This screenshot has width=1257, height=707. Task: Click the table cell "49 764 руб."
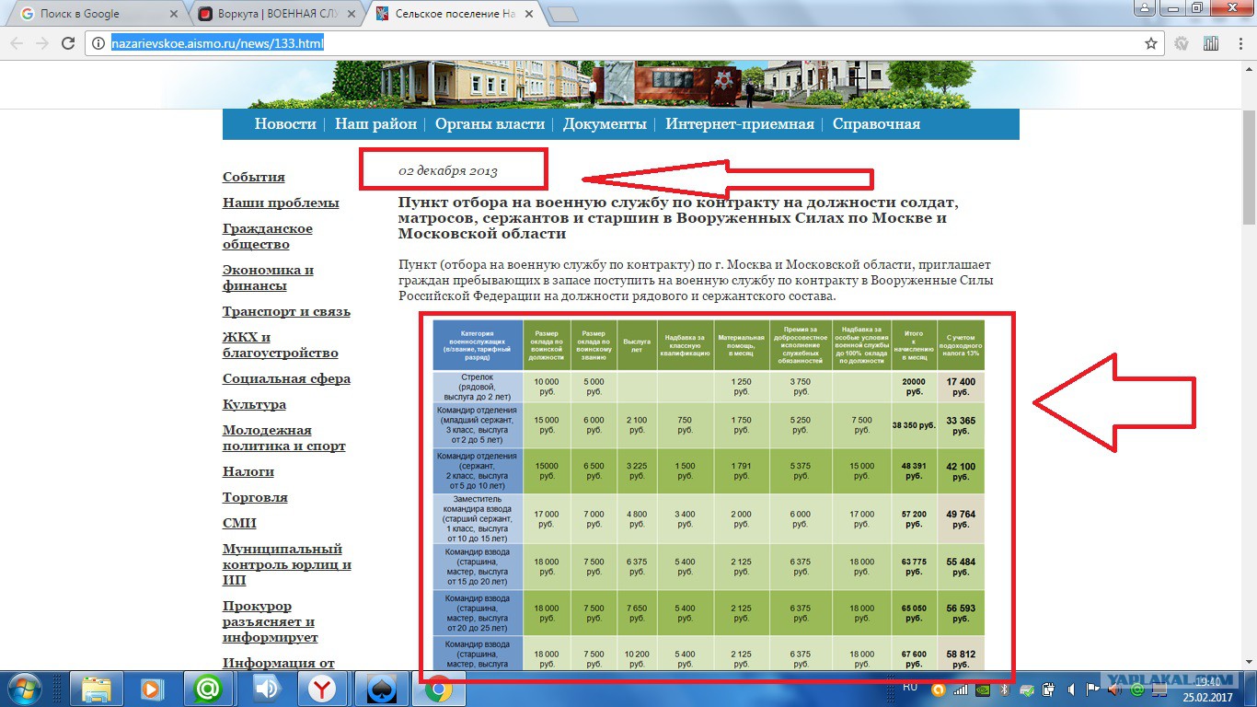[x=961, y=519]
